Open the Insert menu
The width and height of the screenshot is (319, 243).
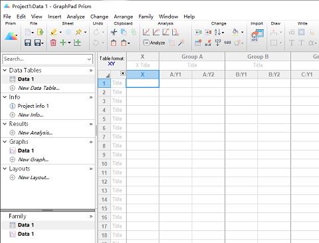[54, 17]
